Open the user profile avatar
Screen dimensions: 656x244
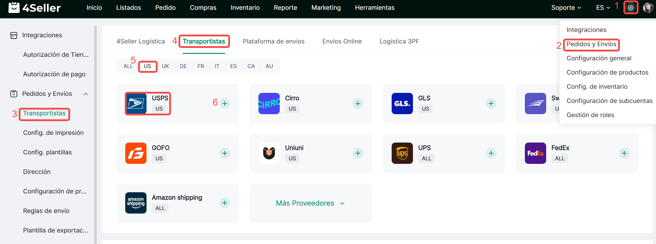[x=648, y=8]
